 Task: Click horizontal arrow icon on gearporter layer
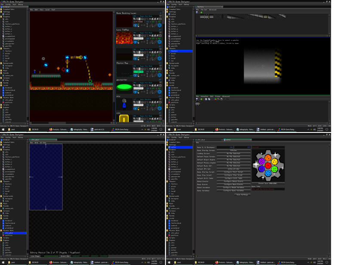point(143,92)
